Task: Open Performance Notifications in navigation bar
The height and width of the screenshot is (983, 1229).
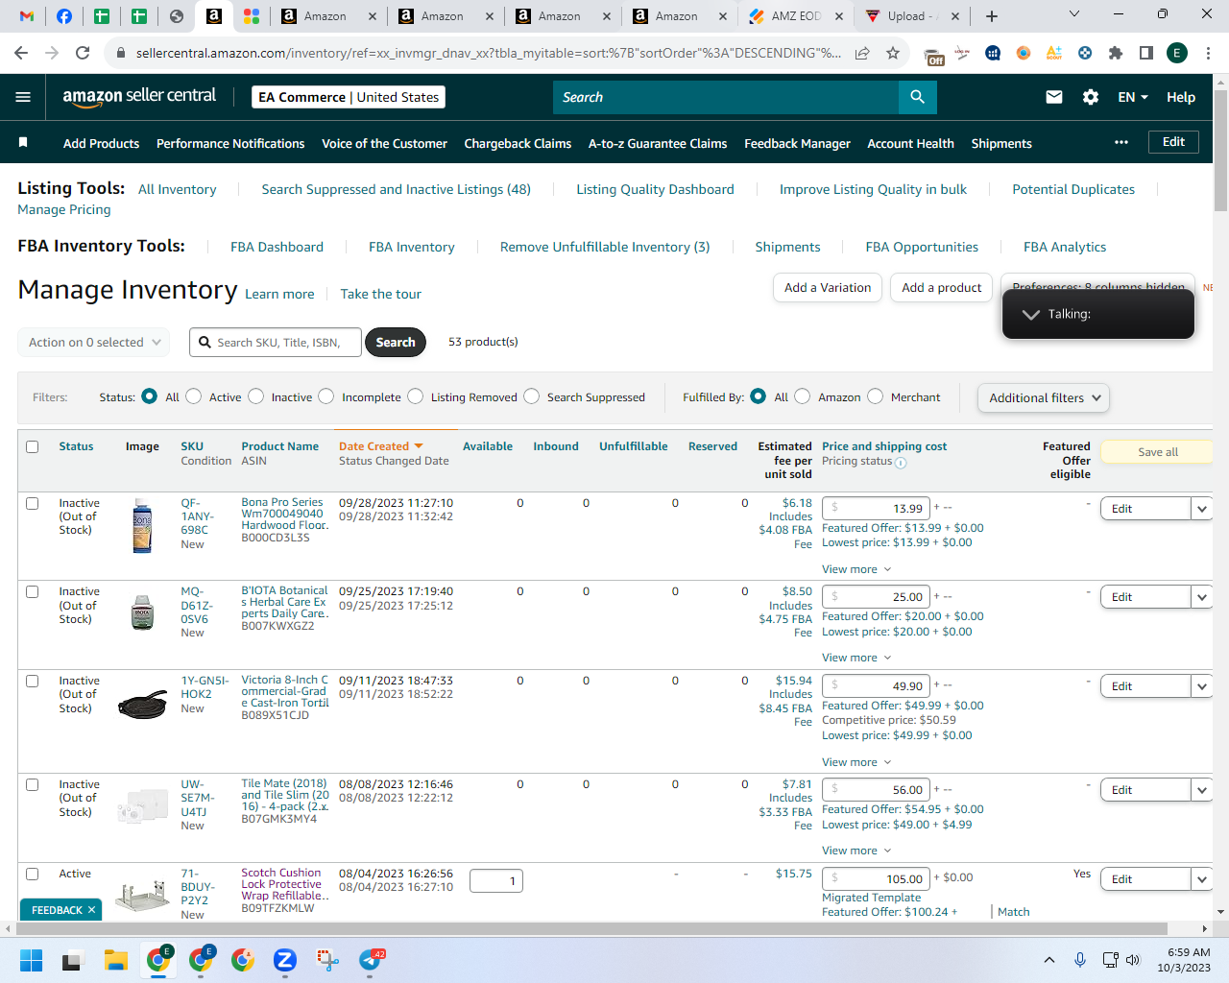Action: [230, 143]
